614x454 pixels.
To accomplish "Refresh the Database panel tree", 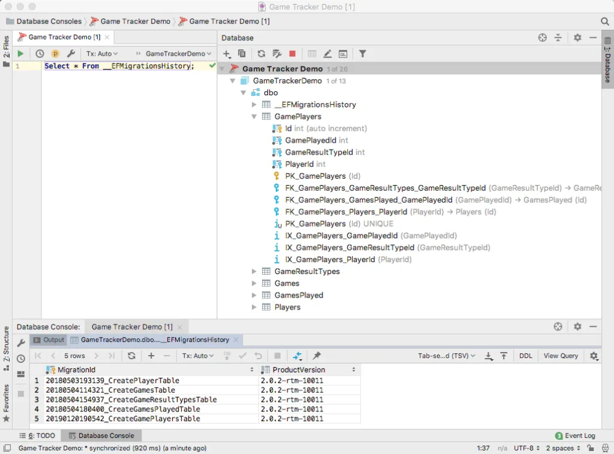I will 261,53.
